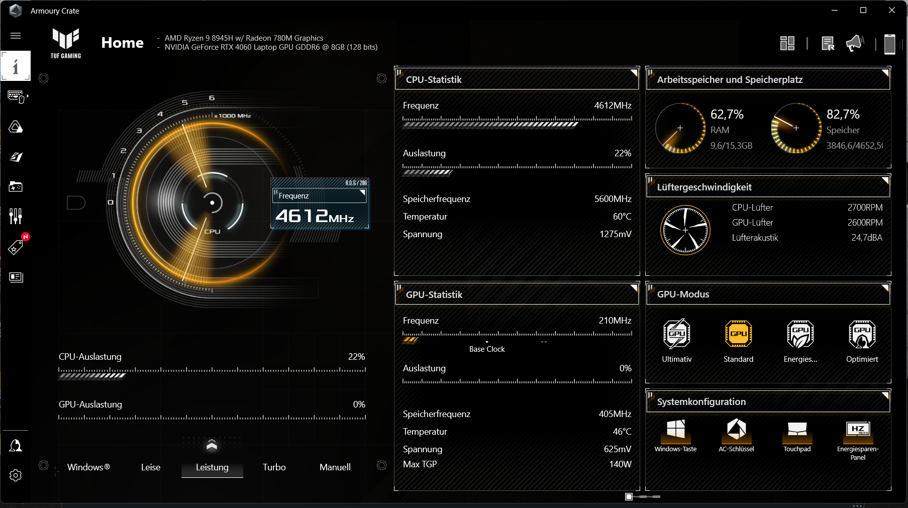Click the GPU-Lüfter 2600RPM value
908x508 pixels.
[865, 223]
